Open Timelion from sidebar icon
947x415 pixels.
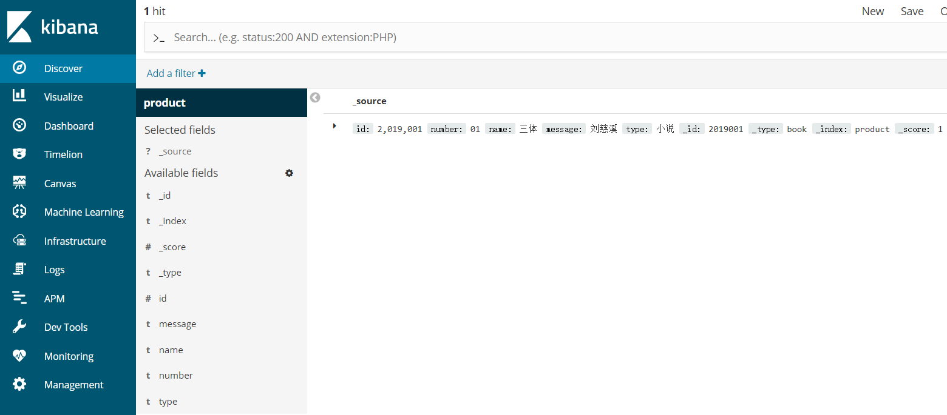pos(19,154)
